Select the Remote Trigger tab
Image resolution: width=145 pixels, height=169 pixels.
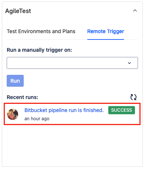[106, 31]
